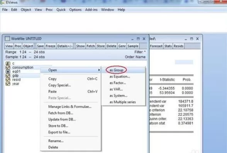Choose 'as VAR...' from Open submenu
This screenshot has width=227, height=153.
coord(124,89)
